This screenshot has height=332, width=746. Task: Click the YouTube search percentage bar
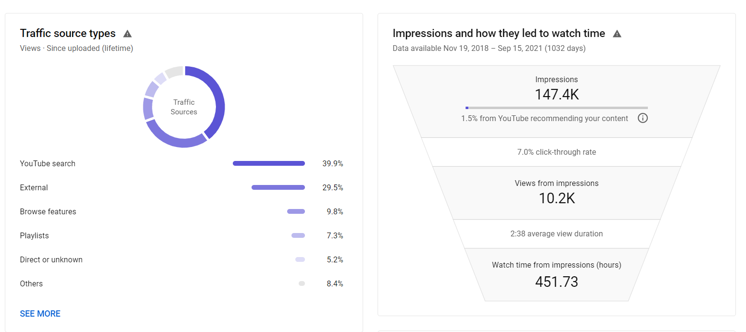(x=269, y=163)
